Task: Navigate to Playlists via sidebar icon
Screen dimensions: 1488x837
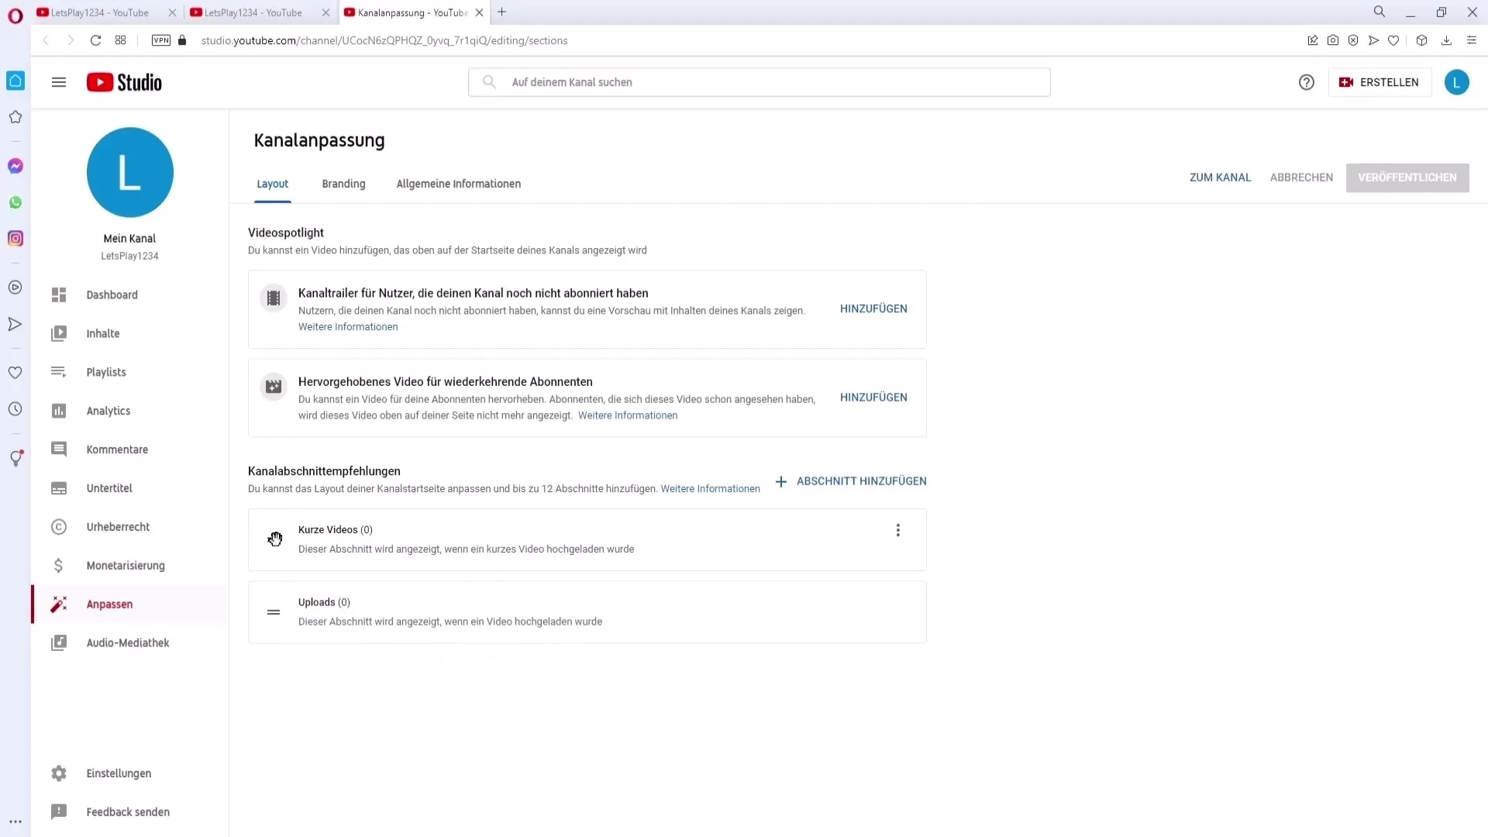Action: pos(58,371)
